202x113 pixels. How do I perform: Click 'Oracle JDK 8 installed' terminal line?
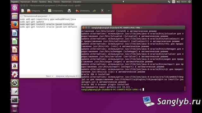click(x=95, y=74)
